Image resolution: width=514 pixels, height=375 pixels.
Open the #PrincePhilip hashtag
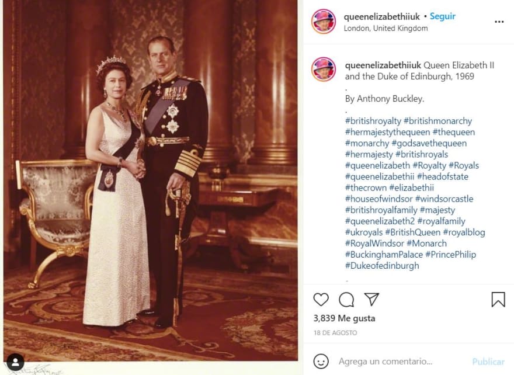[451, 255]
